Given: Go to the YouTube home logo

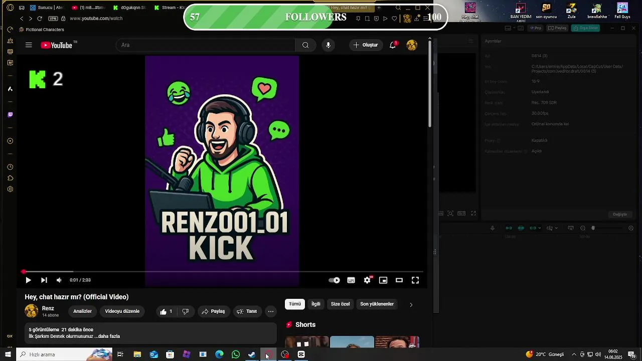Looking at the screenshot, I should [x=56, y=45].
